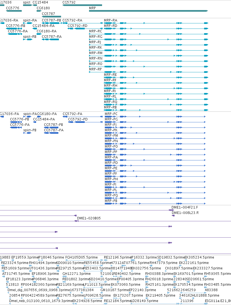Open transcript CG5792-RA
231x305 pixels.
(72, 20)
